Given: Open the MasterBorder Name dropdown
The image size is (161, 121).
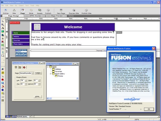Looking at the screenshot, I should pyautogui.click(x=33, y=73).
